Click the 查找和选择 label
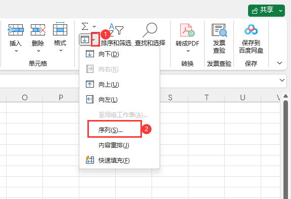 click(x=150, y=43)
